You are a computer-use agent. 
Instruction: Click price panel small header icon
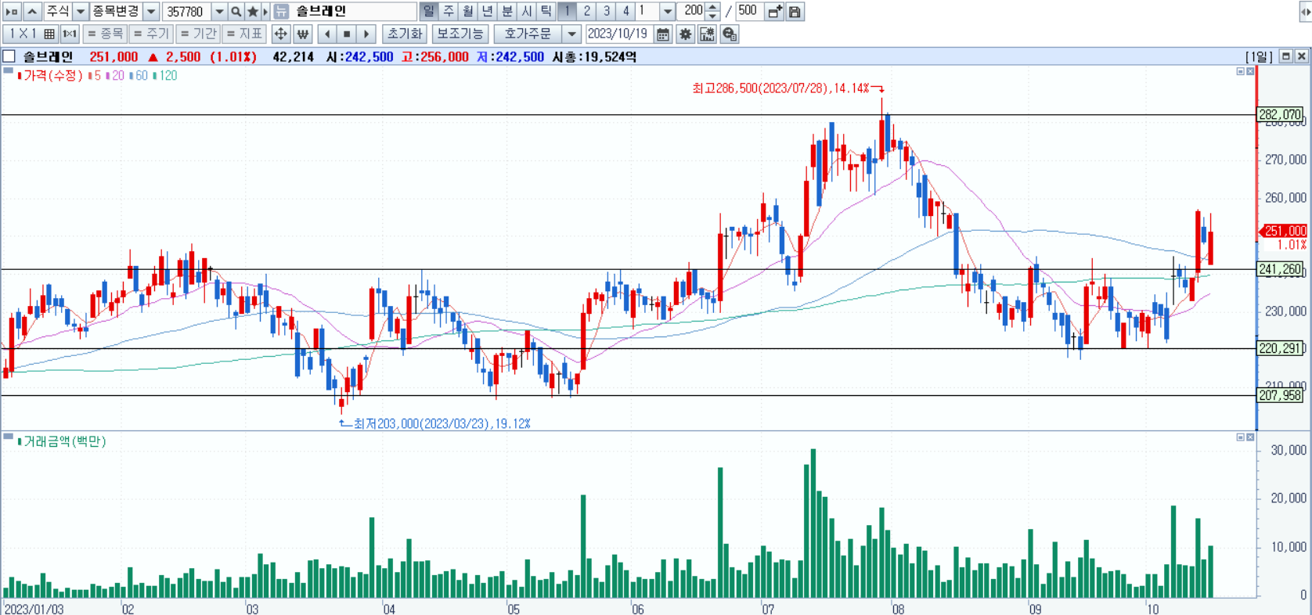pos(8,71)
